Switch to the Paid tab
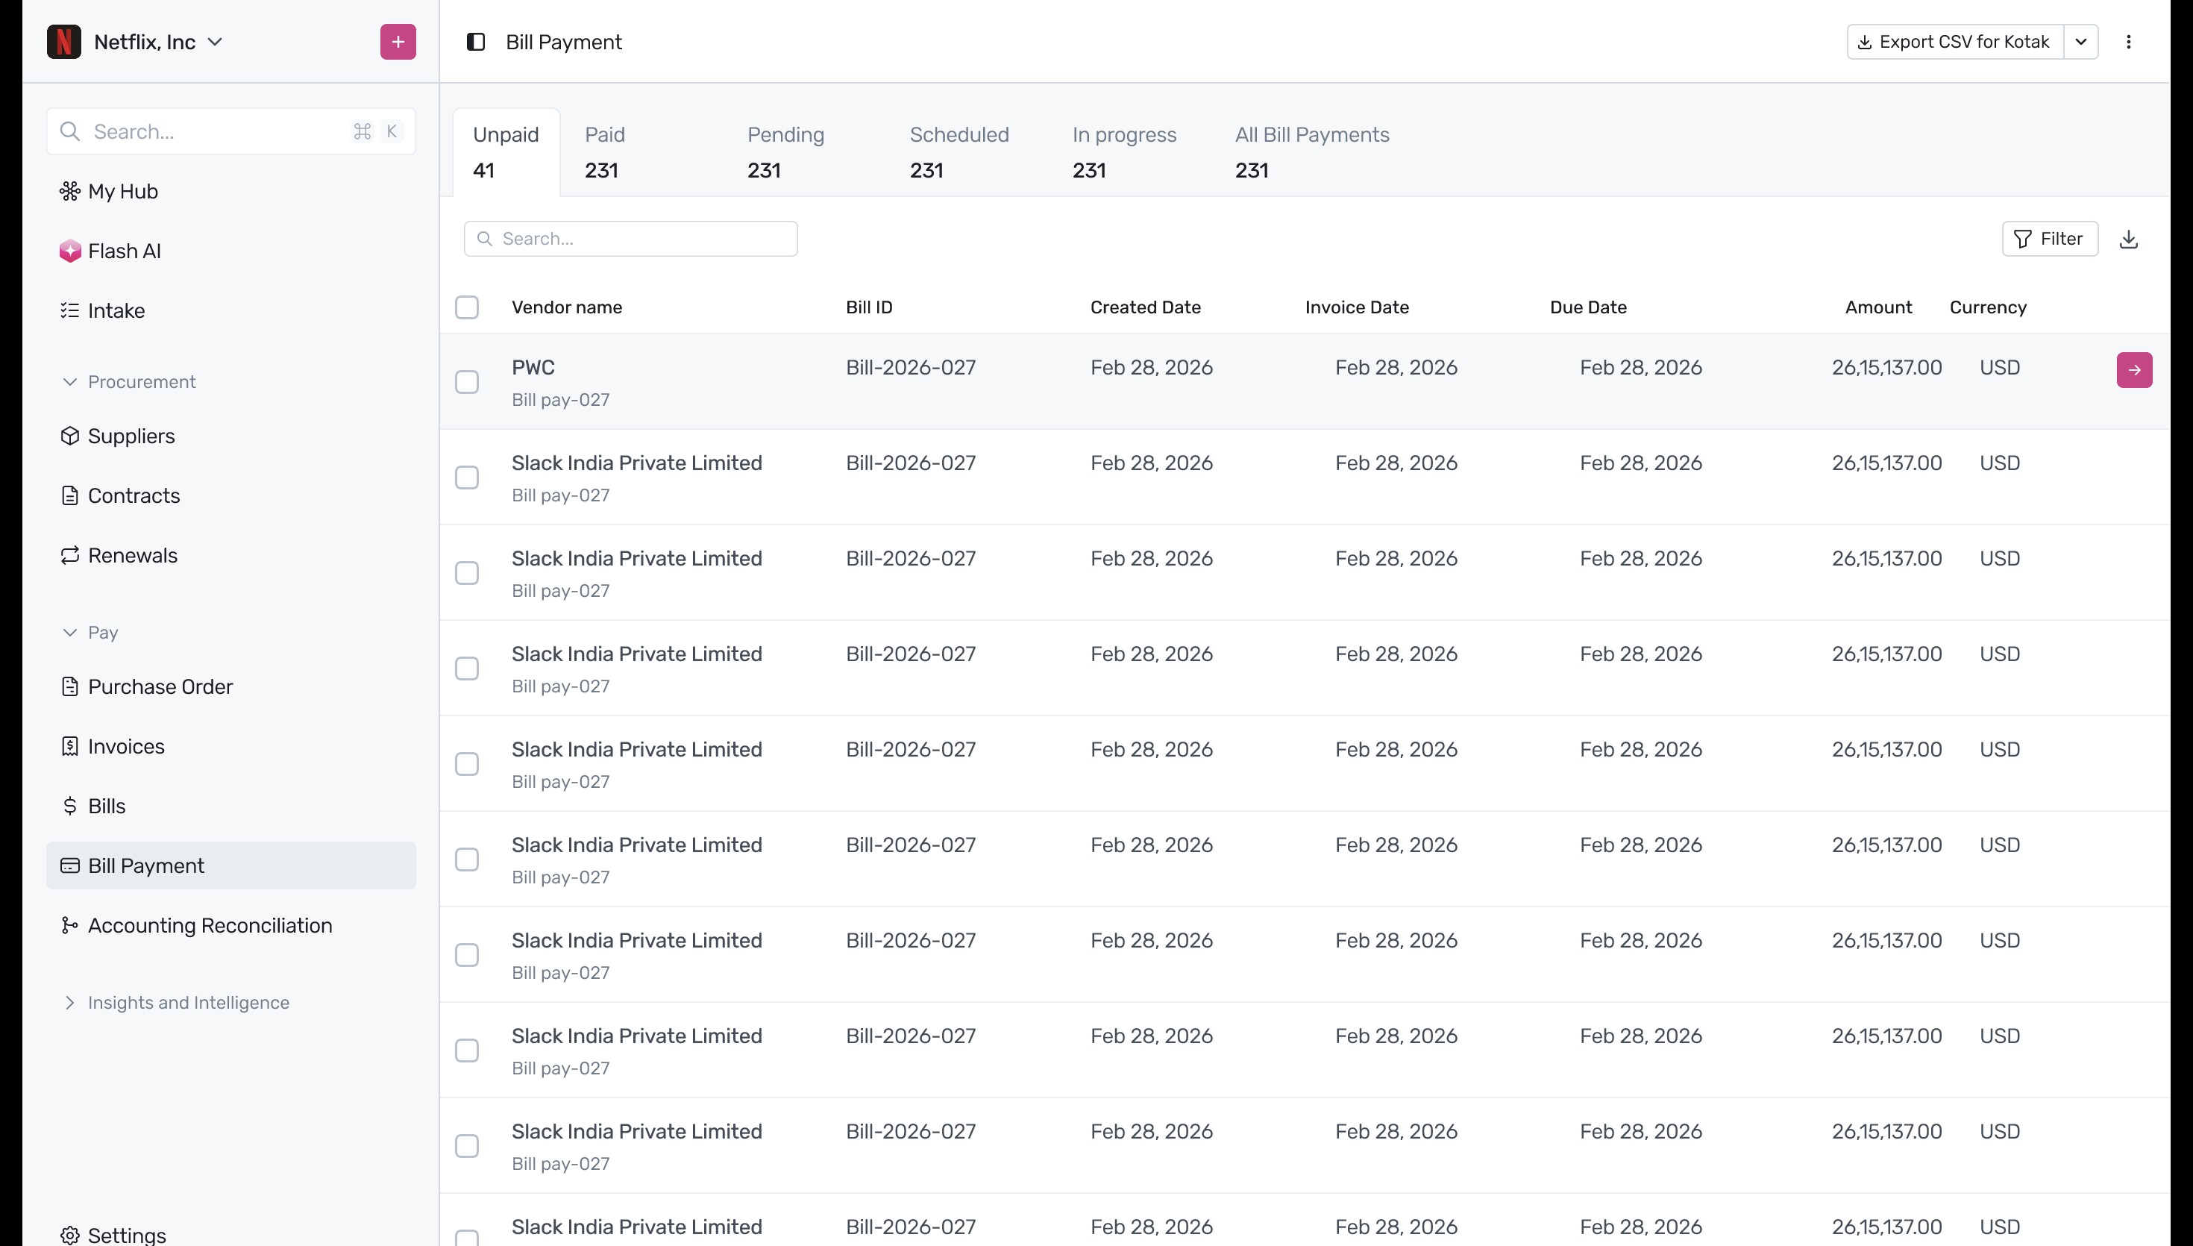This screenshot has width=2193, height=1246. [x=605, y=152]
